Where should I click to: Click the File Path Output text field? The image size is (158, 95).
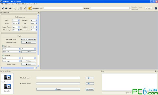(58, 83)
